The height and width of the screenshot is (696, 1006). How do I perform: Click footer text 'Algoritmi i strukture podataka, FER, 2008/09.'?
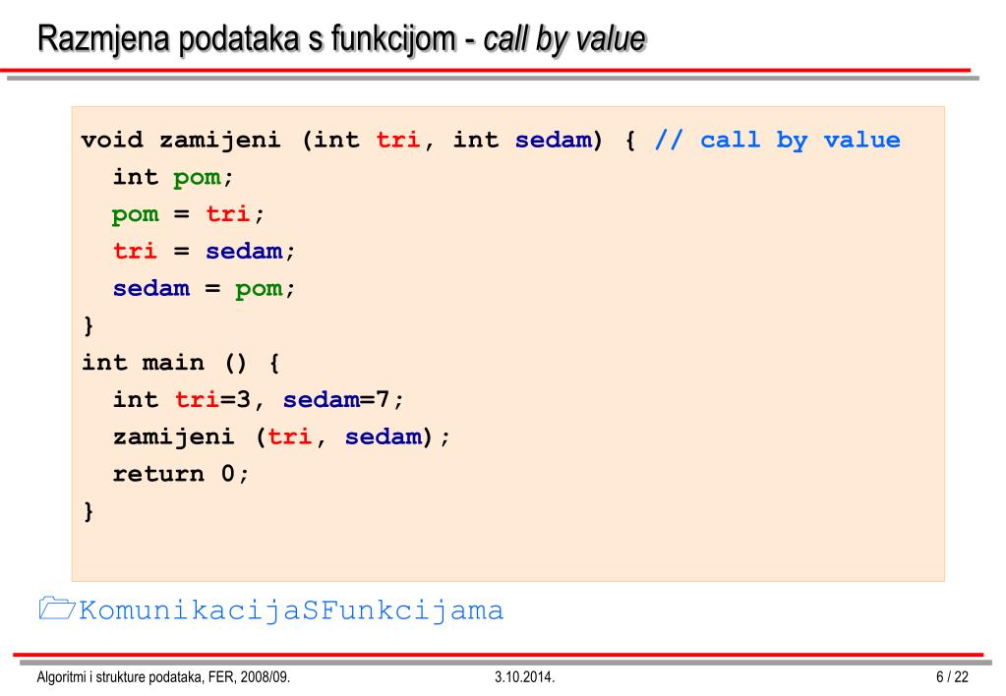tap(163, 677)
